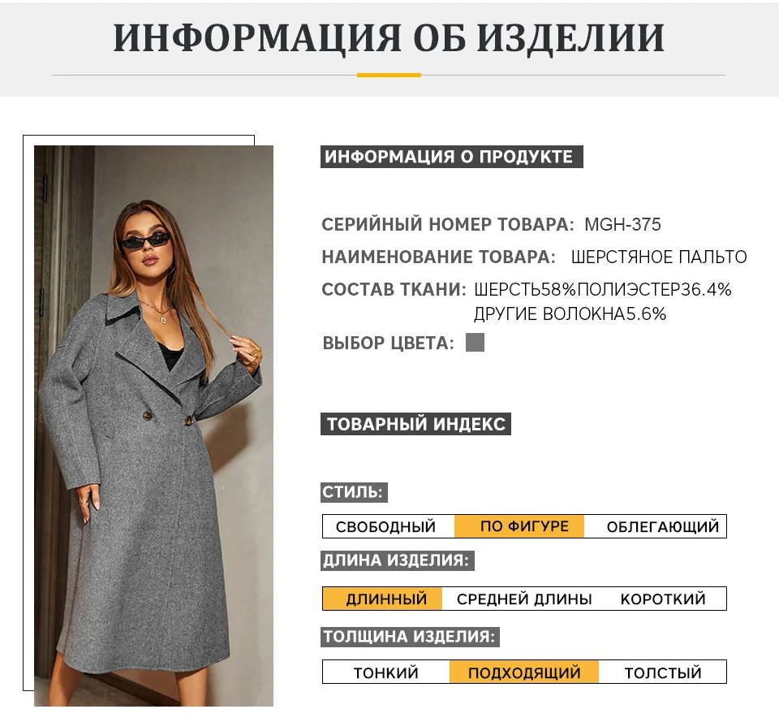The width and height of the screenshot is (779, 722).
Task: Select the ТОЛСТЫЙ thickness option
Action: point(663,672)
